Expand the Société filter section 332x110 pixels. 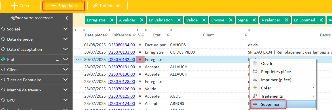coord(66,29)
